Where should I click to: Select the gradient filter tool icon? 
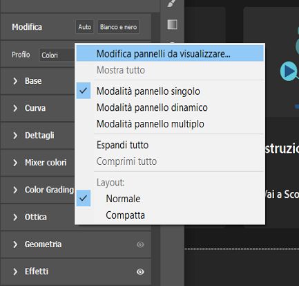pos(172,24)
